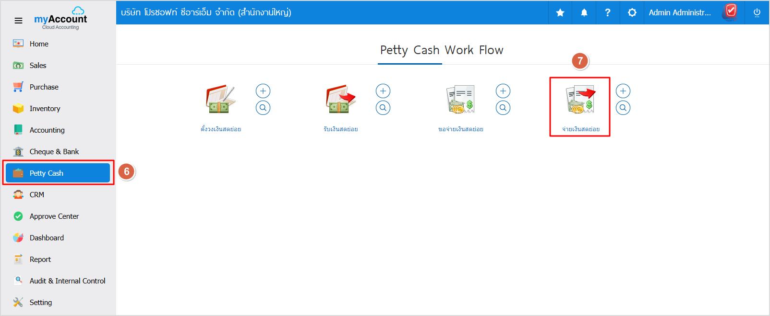
Task: Open favorites via the star icon
Action: click(560, 12)
